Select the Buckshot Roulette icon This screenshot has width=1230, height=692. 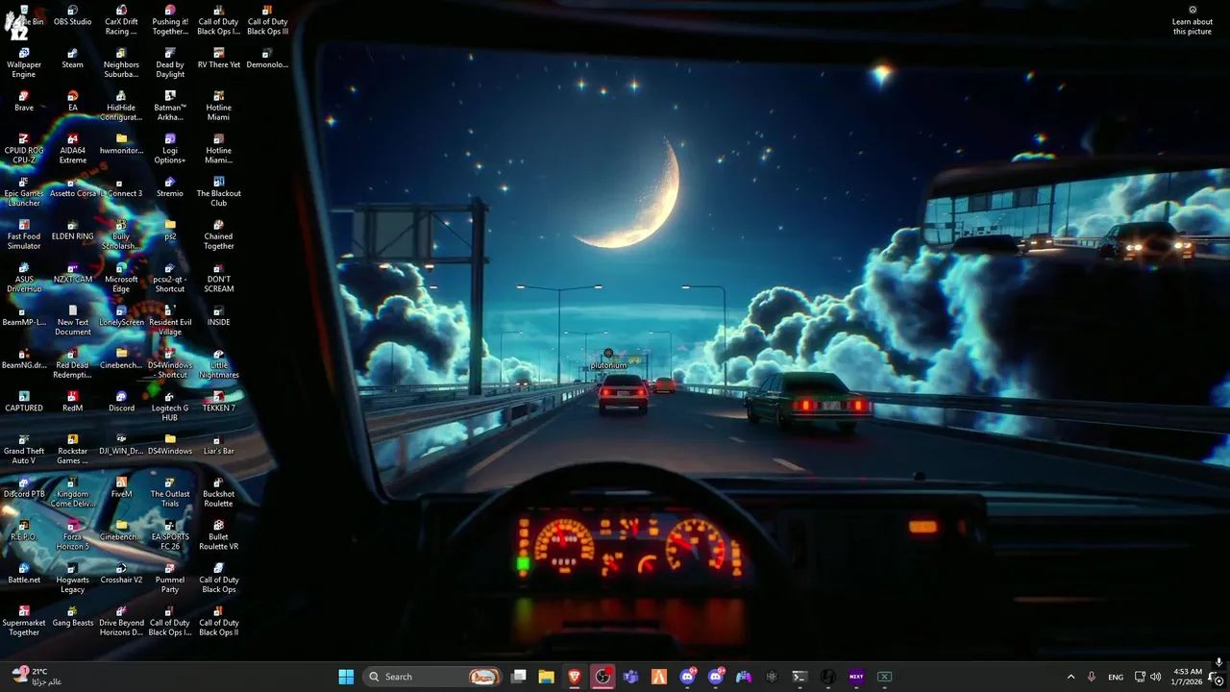218,493
